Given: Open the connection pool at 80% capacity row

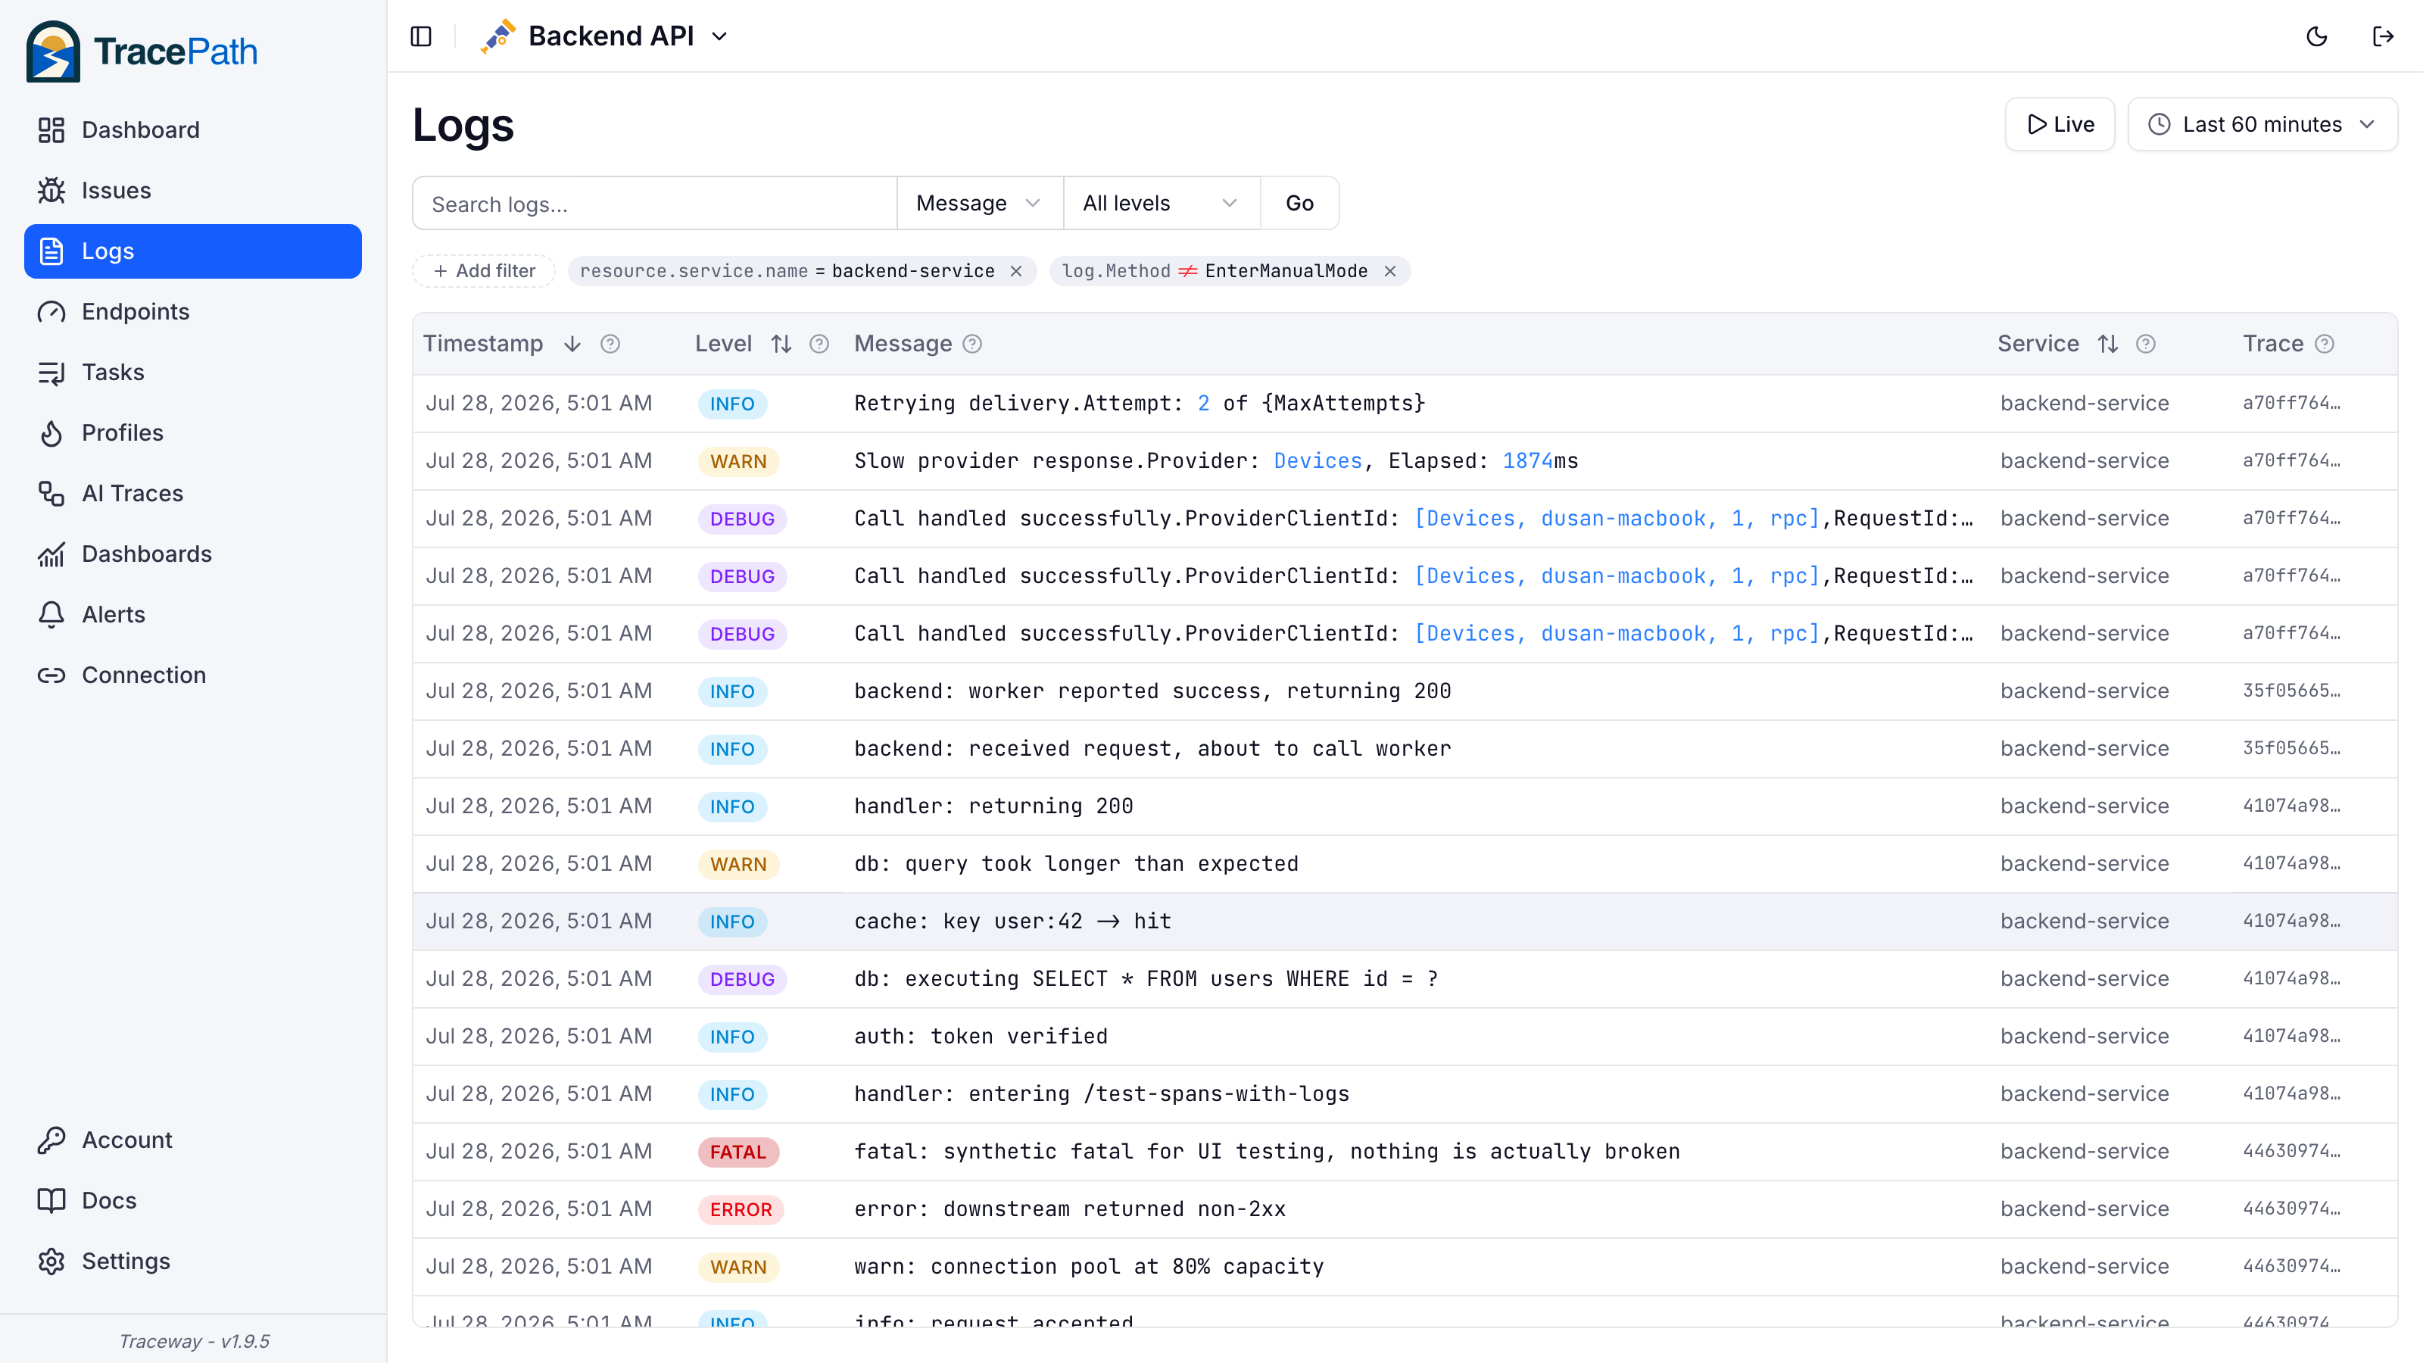Looking at the screenshot, I should click(x=1405, y=1267).
